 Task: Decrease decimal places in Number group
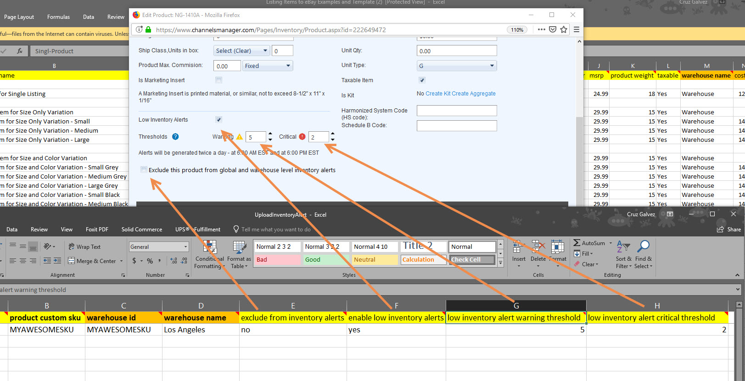(x=184, y=261)
